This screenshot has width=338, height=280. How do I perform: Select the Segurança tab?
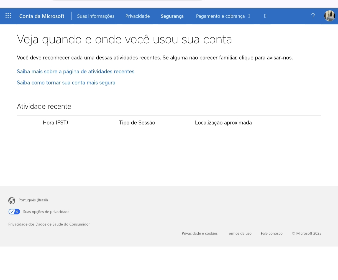click(x=172, y=16)
